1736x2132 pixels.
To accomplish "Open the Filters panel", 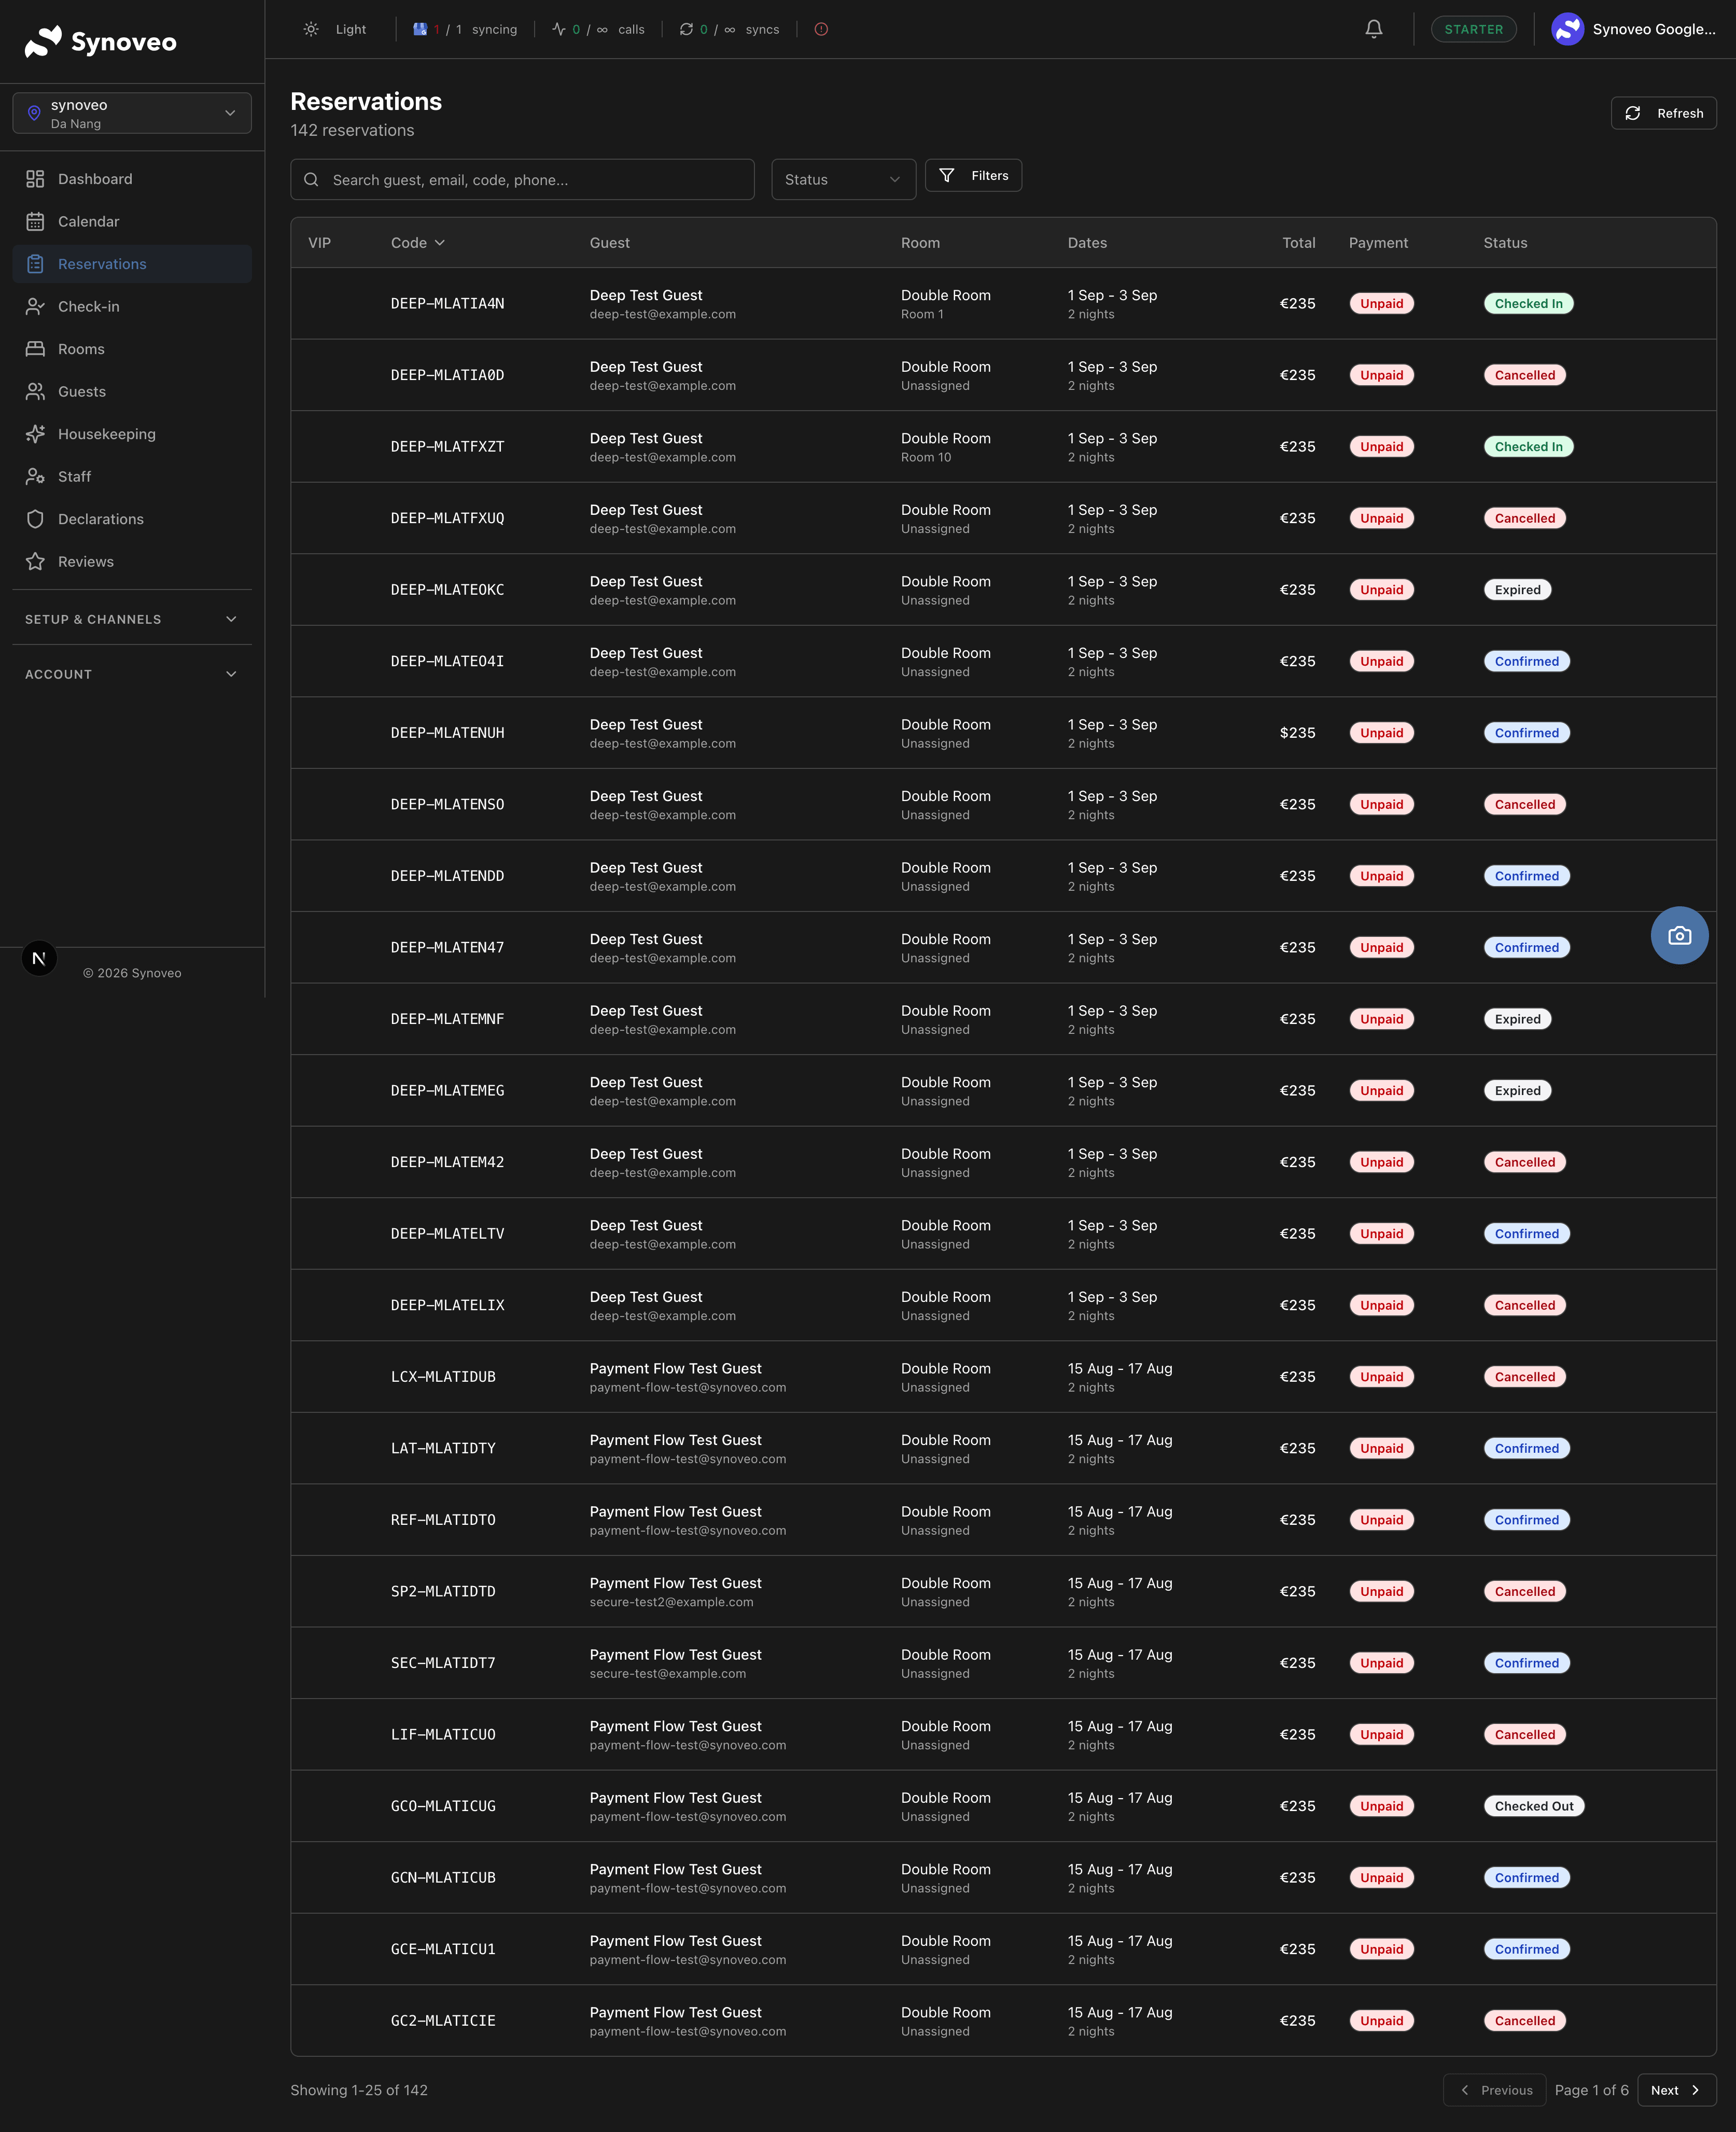I will point(973,176).
